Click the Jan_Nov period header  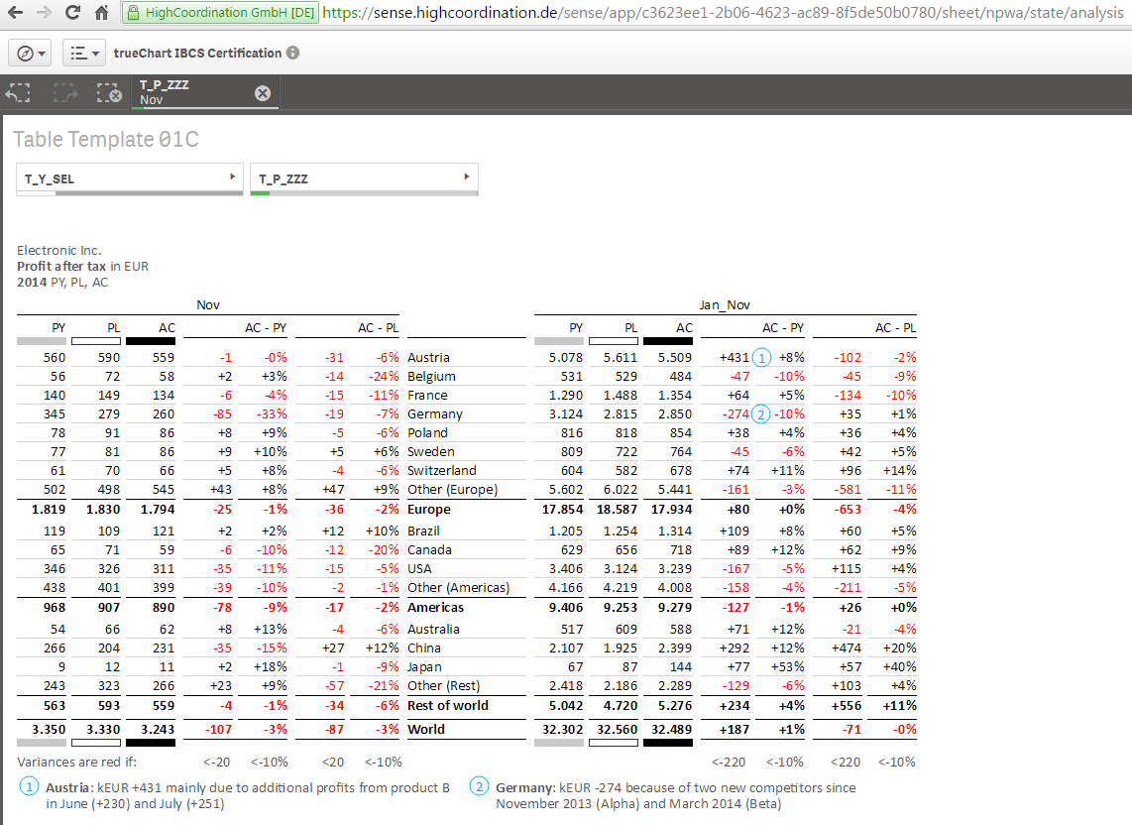(x=725, y=304)
